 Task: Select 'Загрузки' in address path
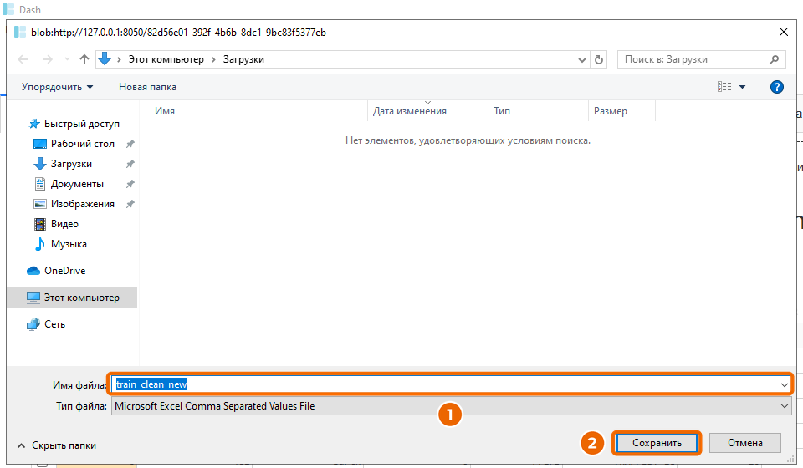coord(243,59)
